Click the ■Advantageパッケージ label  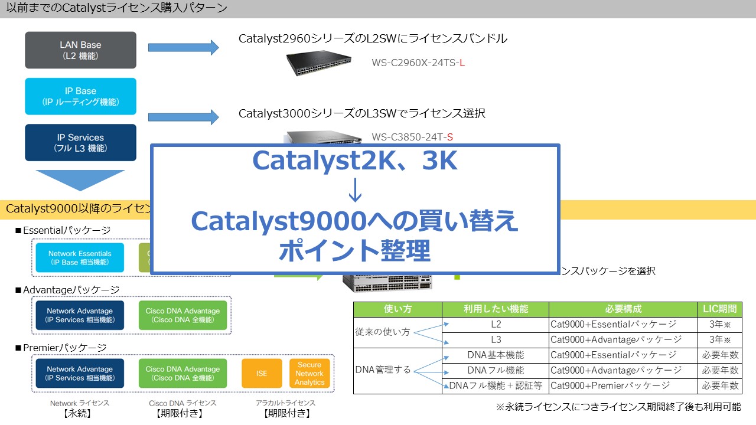point(67,290)
